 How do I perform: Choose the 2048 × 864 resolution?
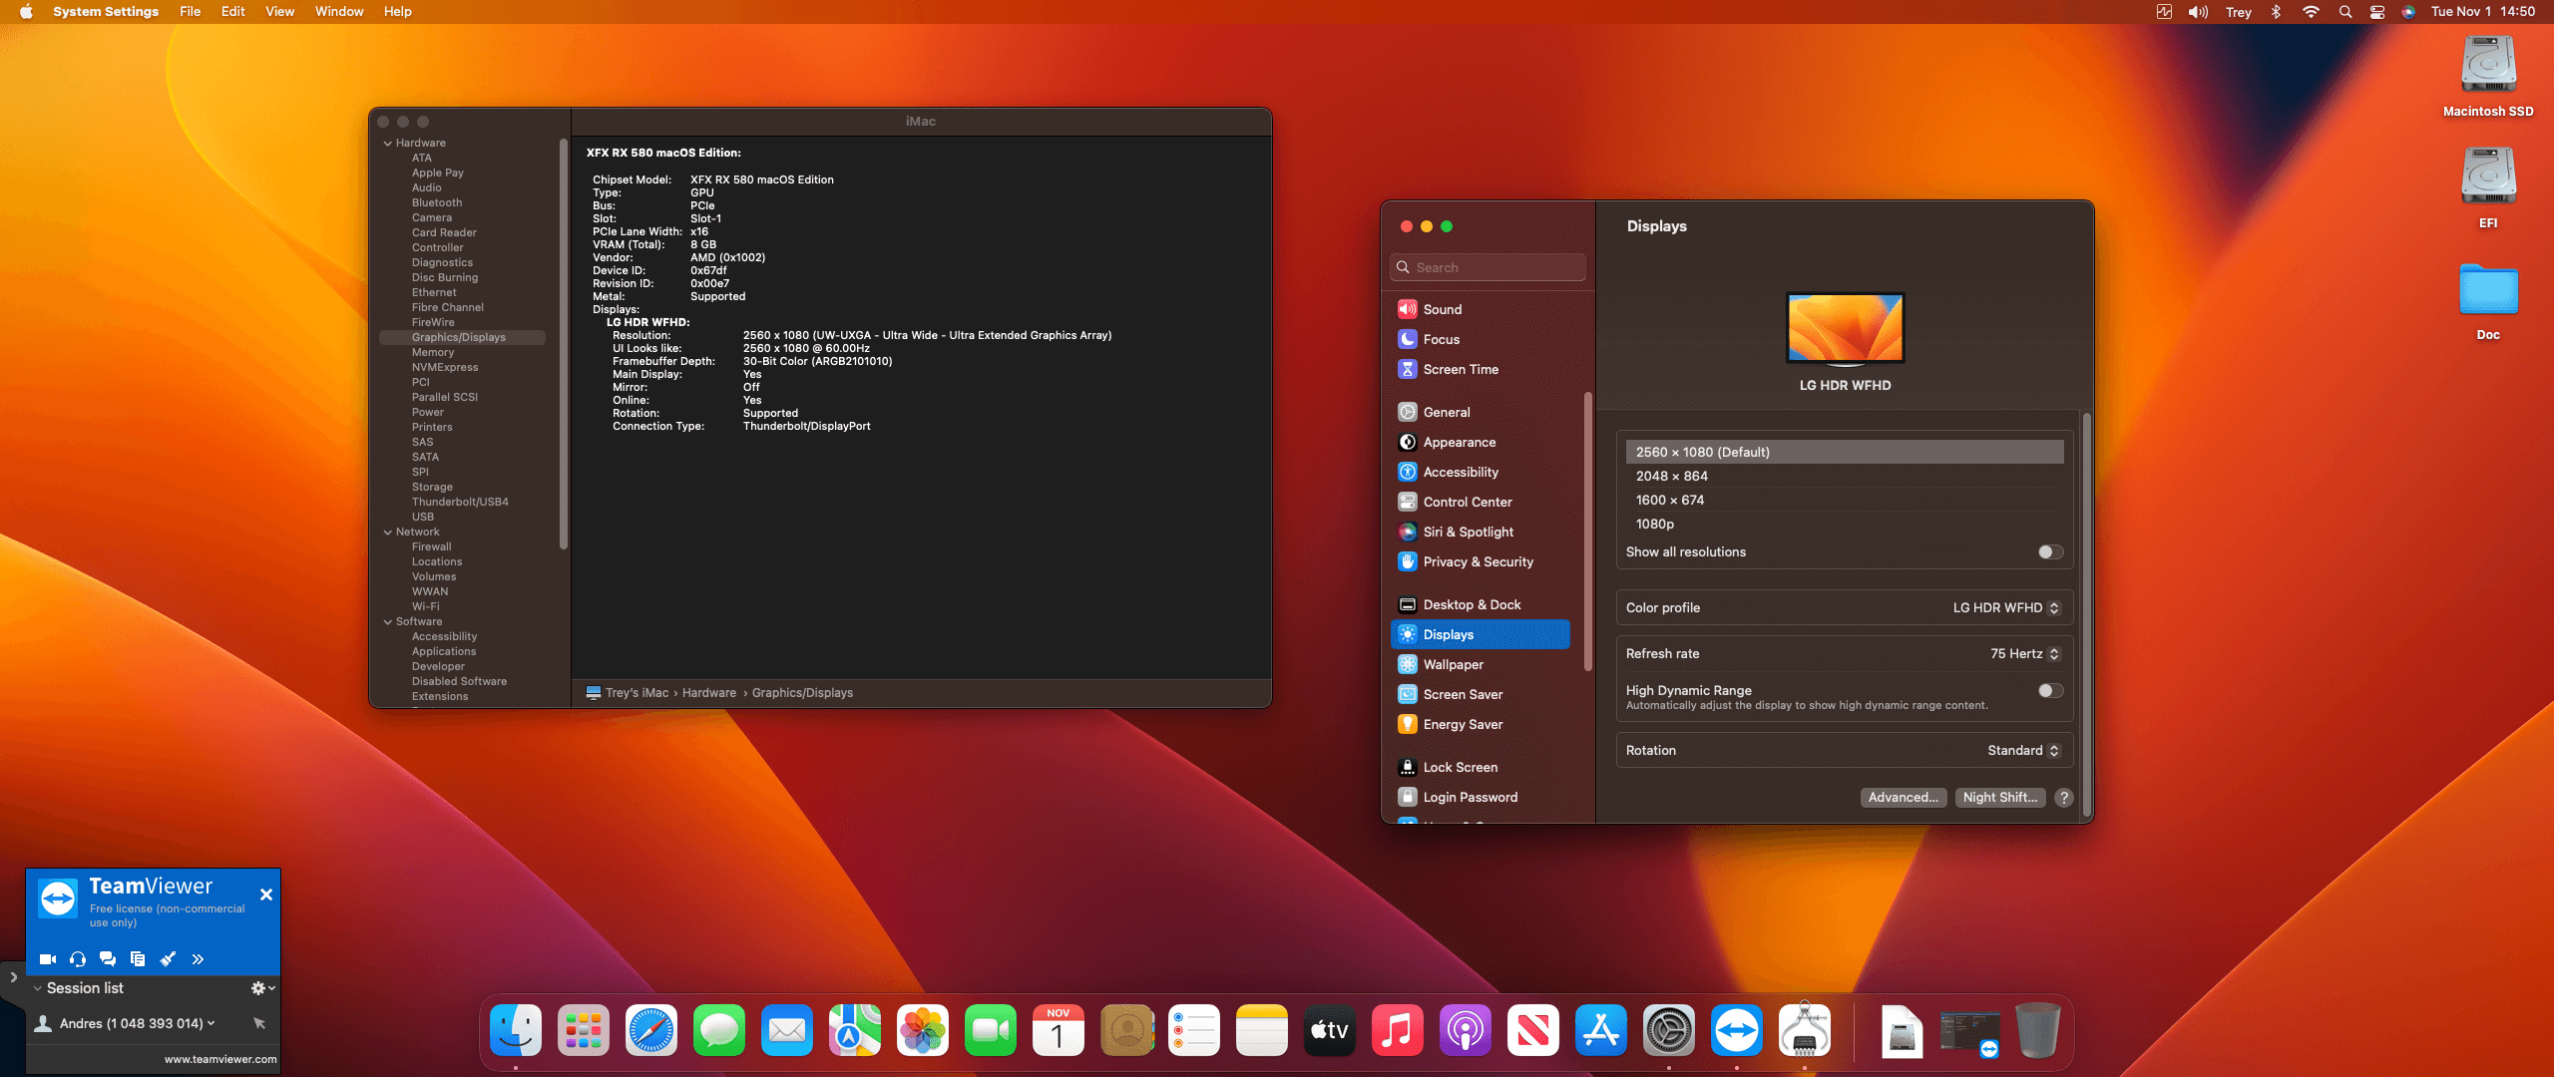tap(1845, 477)
